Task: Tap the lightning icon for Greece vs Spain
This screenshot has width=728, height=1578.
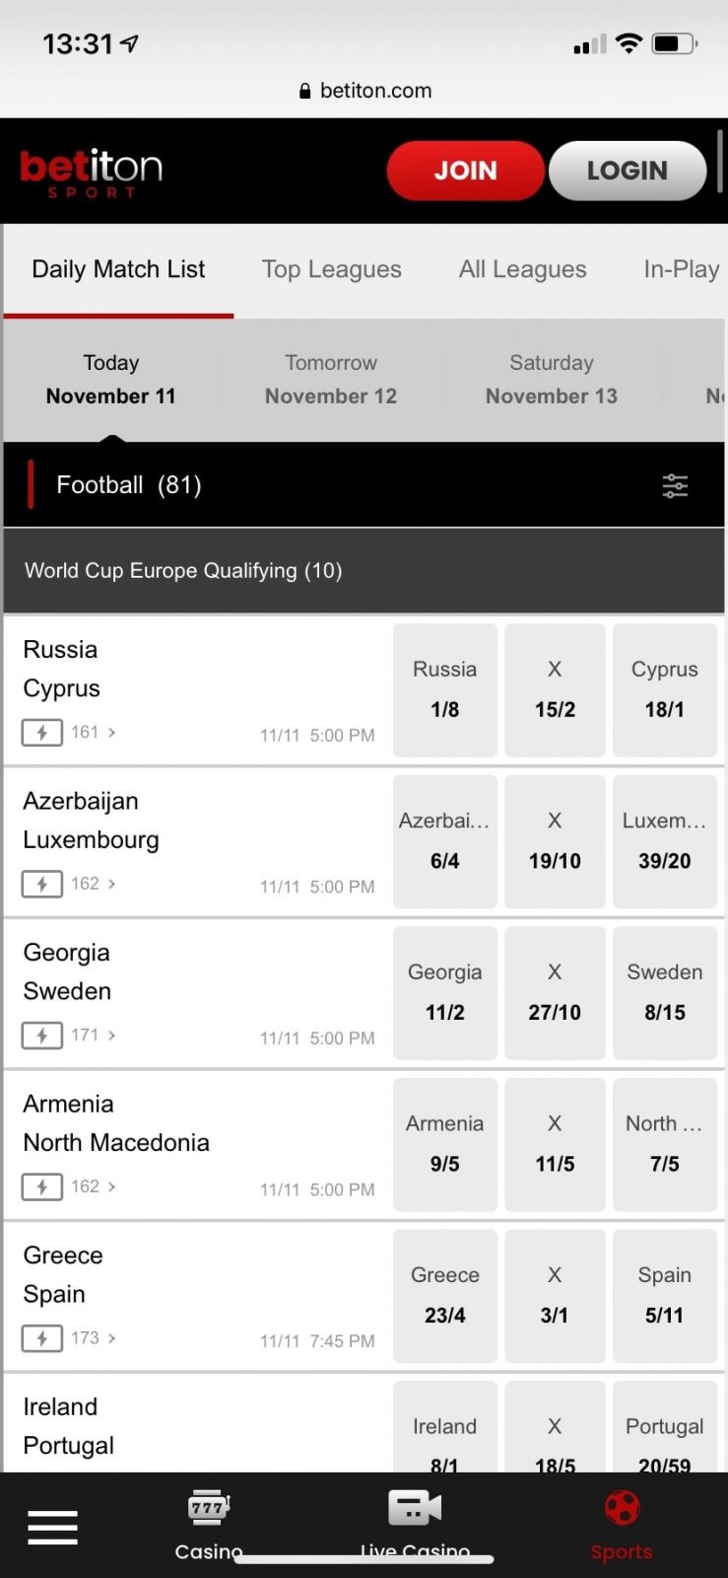Action: [42, 1338]
